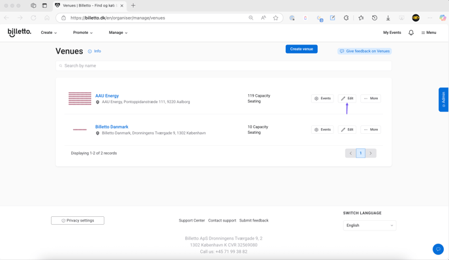449x260 pixels.
Task: Open browser history icon
Action: [x=374, y=18]
